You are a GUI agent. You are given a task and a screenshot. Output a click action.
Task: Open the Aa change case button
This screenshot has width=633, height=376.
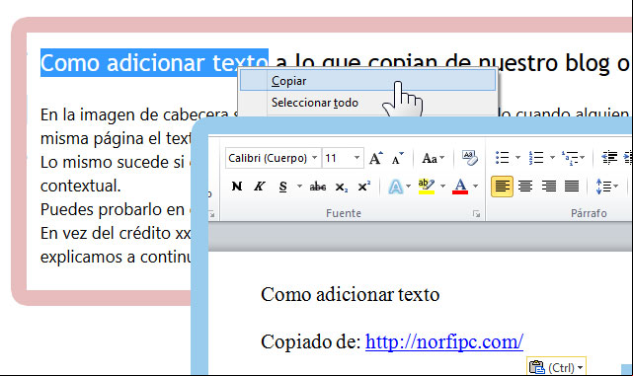pyautogui.click(x=433, y=158)
